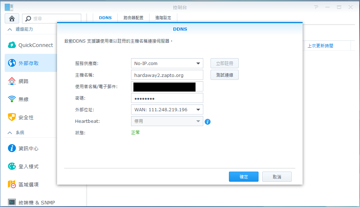This screenshot has height=207, width=360.
Task: Open the Control Panel home icon
Action: [x=12, y=18]
